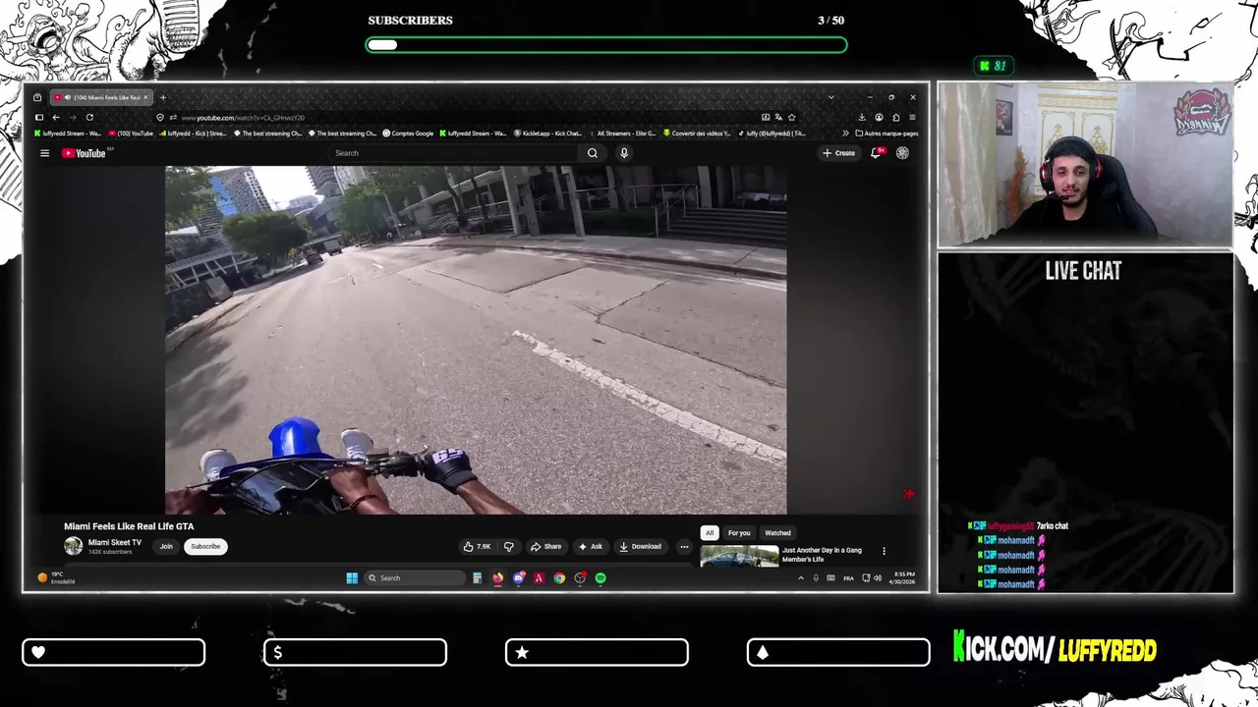This screenshot has height=707, width=1258.
Task: Dislike the Miami video
Action: 508,547
